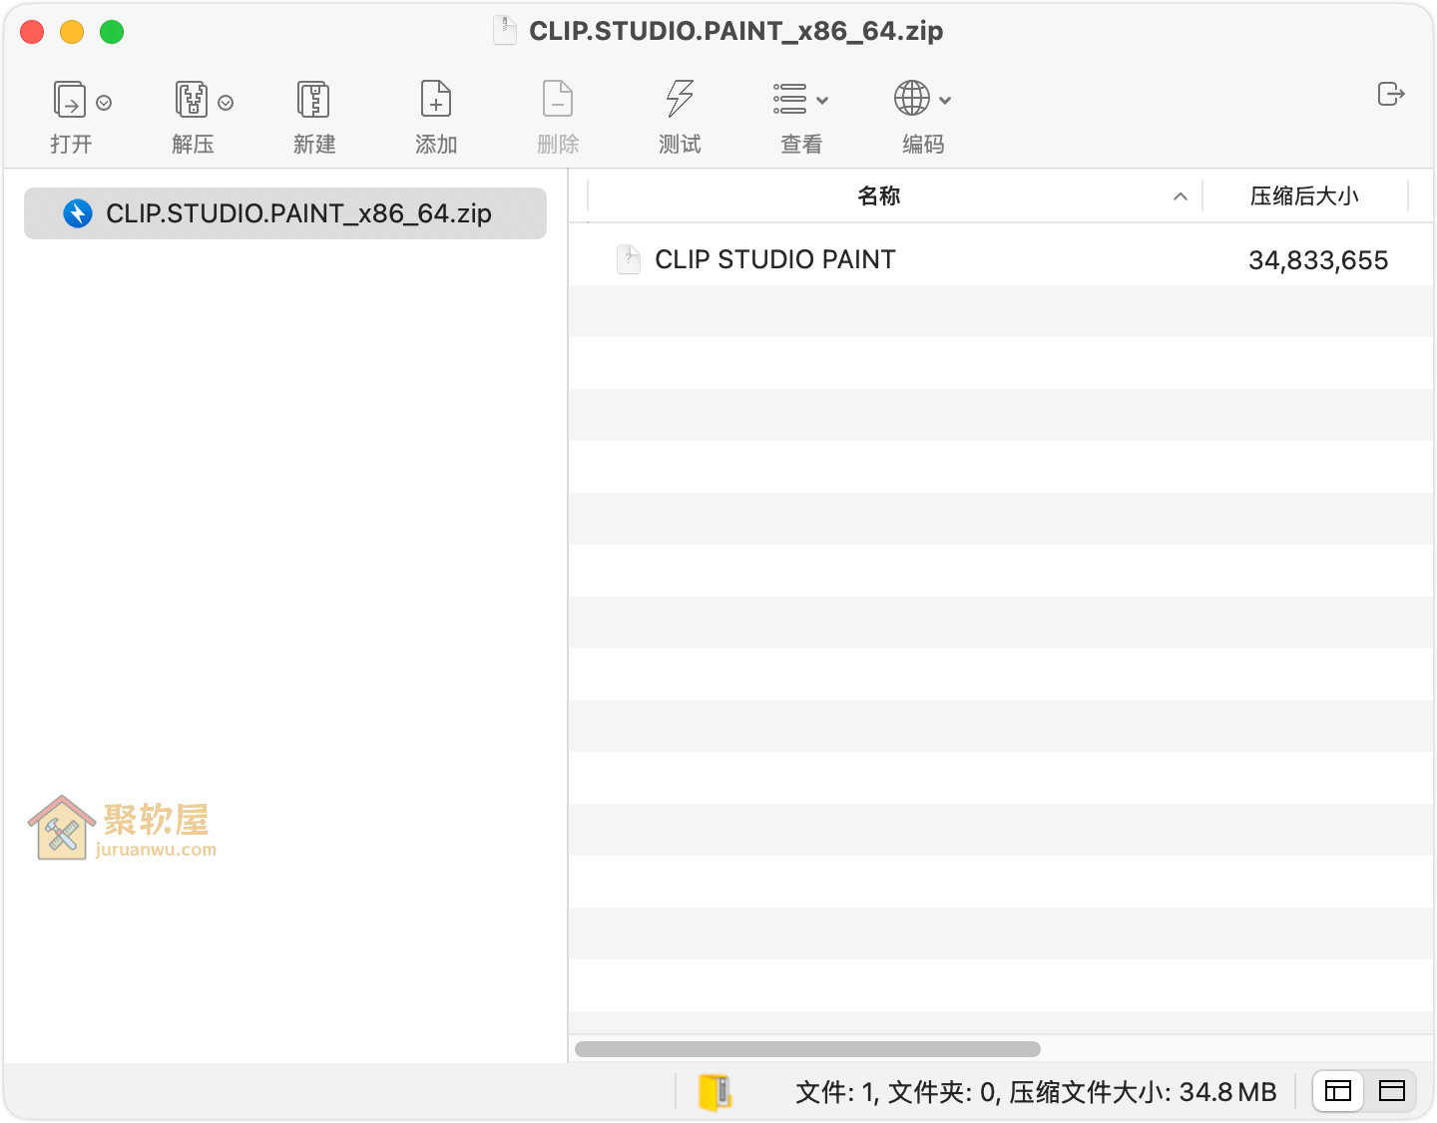Click the 添加 add files icon
The width and height of the screenshot is (1437, 1123).
pos(435,100)
